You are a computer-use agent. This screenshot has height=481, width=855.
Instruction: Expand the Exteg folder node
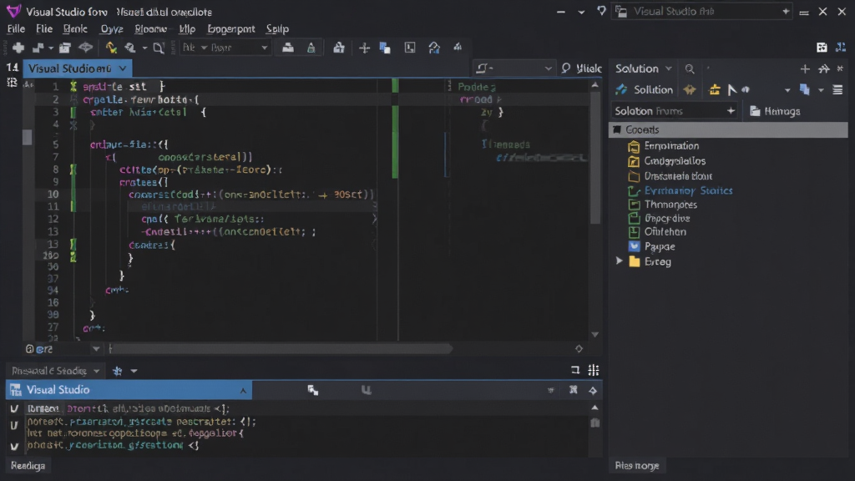[x=620, y=261]
